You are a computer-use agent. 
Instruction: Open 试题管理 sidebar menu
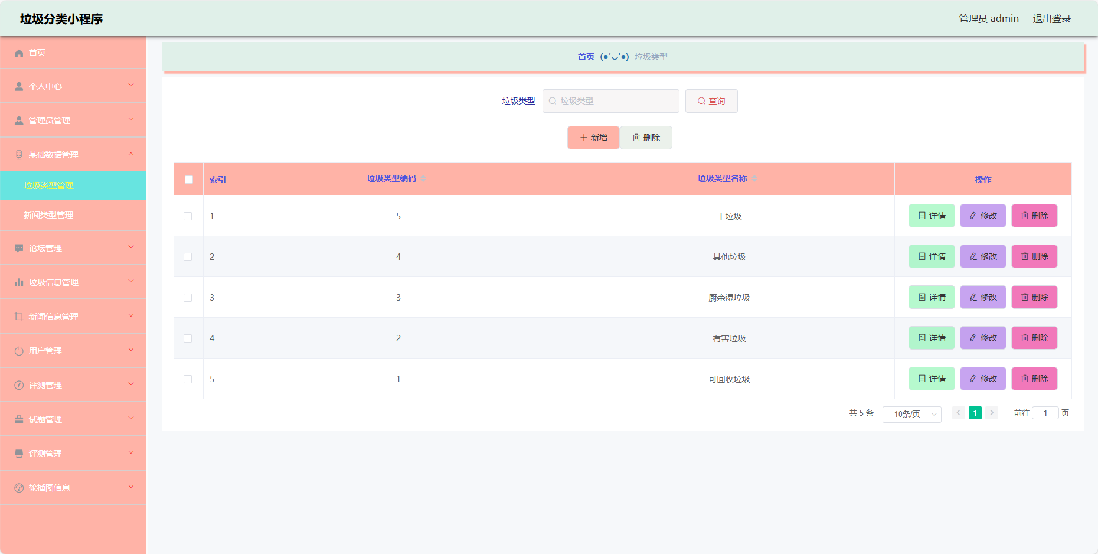73,419
